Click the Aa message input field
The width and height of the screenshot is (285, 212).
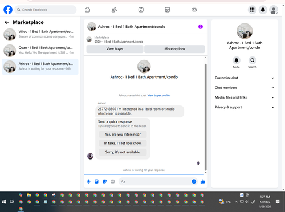pos(155,181)
